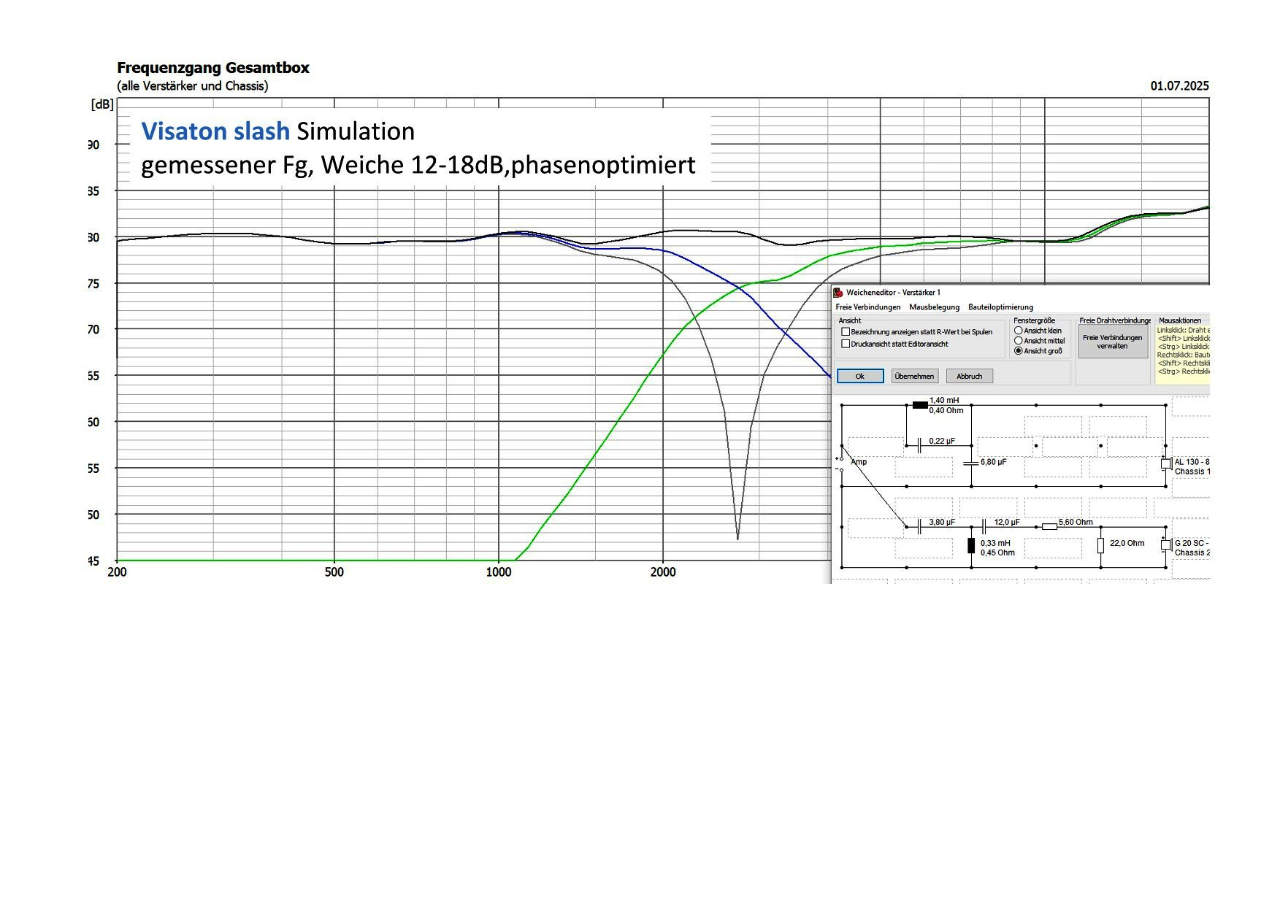Screen dimensions: 1280x905
Task: Click the 0,33 mH value label
Action: [x=995, y=543]
